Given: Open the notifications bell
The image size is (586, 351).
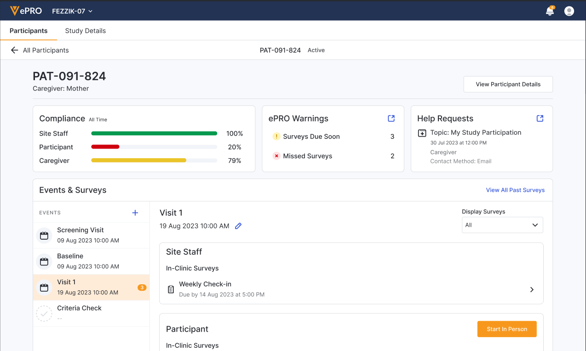Looking at the screenshot, I should (x=550, y=12).
